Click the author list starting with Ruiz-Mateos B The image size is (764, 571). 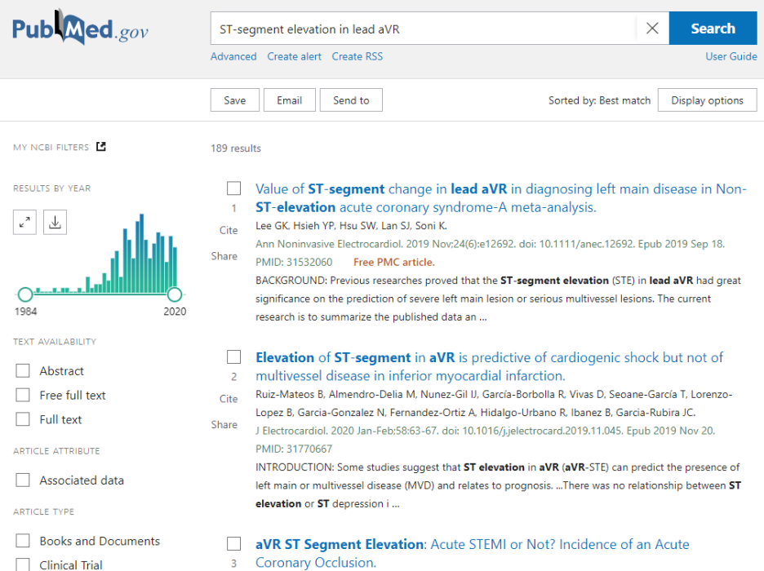[x=494, y=403]
